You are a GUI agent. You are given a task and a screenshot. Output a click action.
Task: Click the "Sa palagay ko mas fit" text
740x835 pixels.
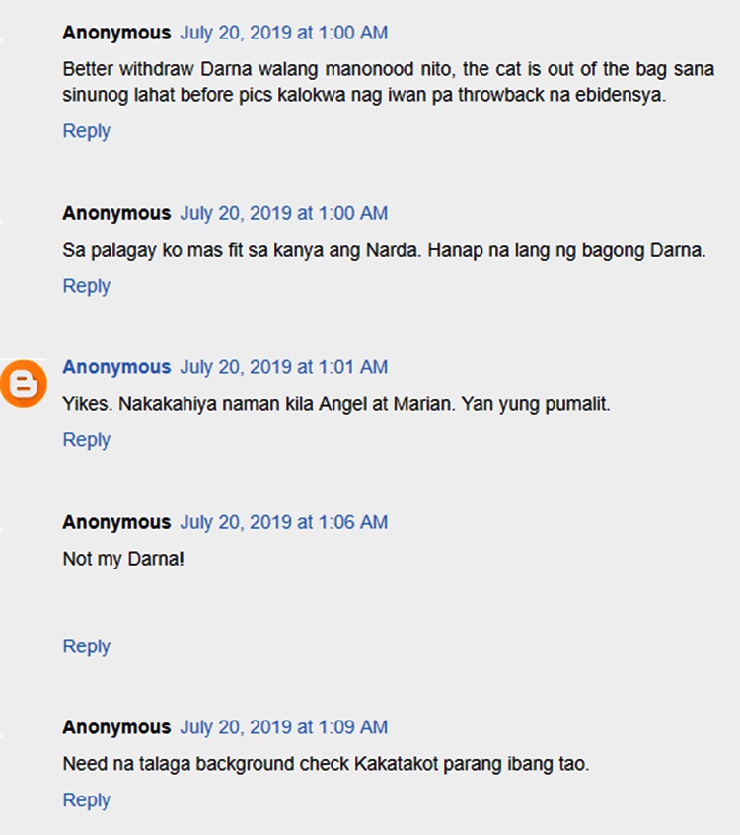pos(384,250)
